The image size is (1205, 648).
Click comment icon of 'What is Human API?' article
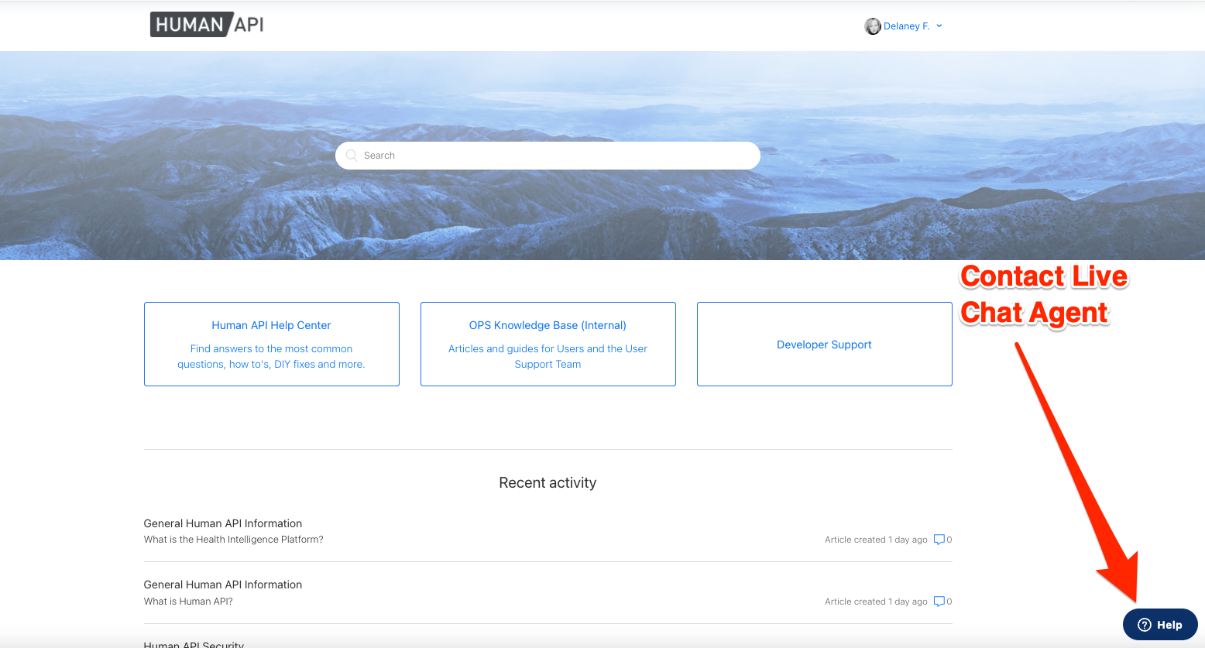pyautogui.click(x=939, y=602)
